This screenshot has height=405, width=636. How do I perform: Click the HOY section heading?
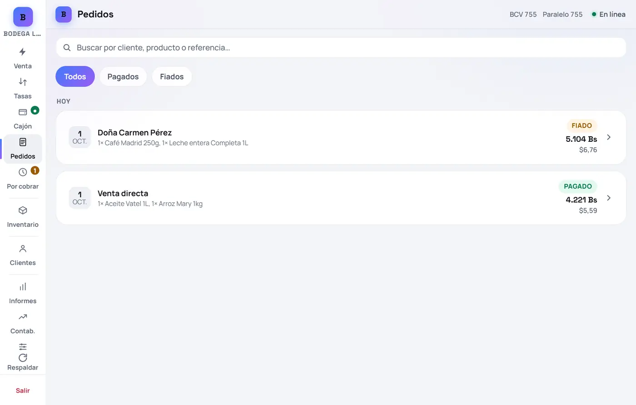tap(64, 101)
